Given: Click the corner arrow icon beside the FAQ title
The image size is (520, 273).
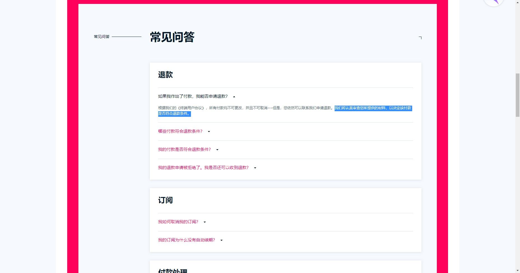Looking at the screenshot, I should (420, 37).
